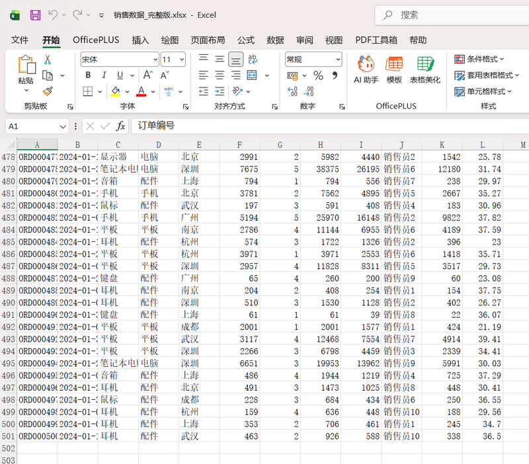This screenshot has height=464, width=529.
Task: Open the 剪贴板 pane launcher
Action: click(x=70, y=107)
